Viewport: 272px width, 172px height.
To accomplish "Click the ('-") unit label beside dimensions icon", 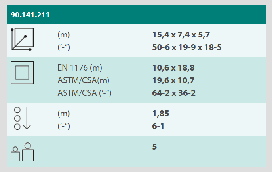I will 65,47.
